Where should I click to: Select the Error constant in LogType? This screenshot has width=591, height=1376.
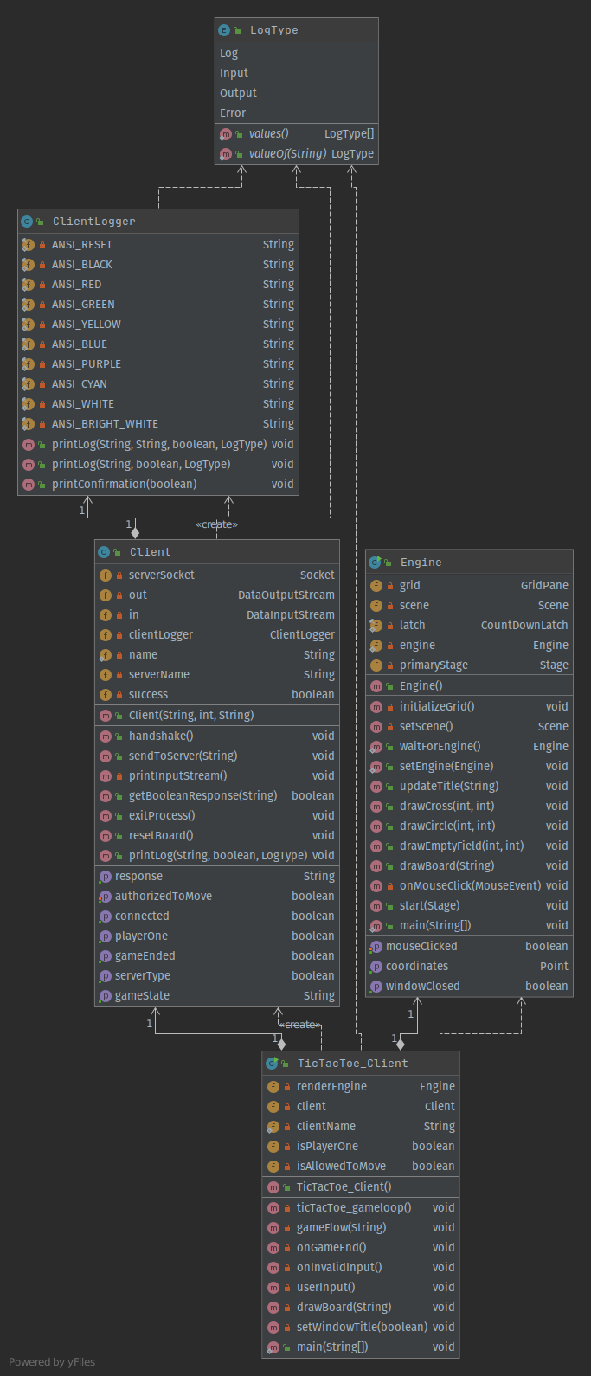pos(233,113)
